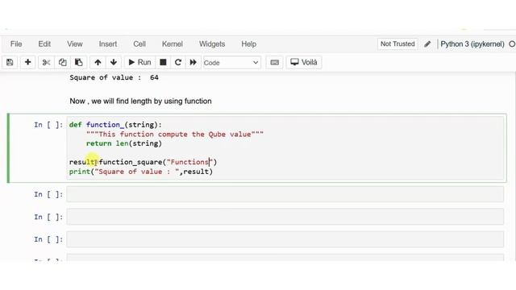Click the 'def function_(string):' line
Screen dimensions: 516x290
click(115, 125)
